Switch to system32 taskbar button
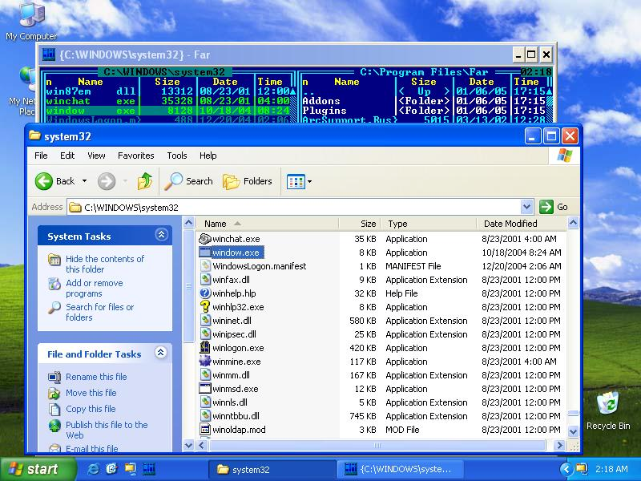The height and width of the screenshot is (481, 641). [x=272, y=469]
